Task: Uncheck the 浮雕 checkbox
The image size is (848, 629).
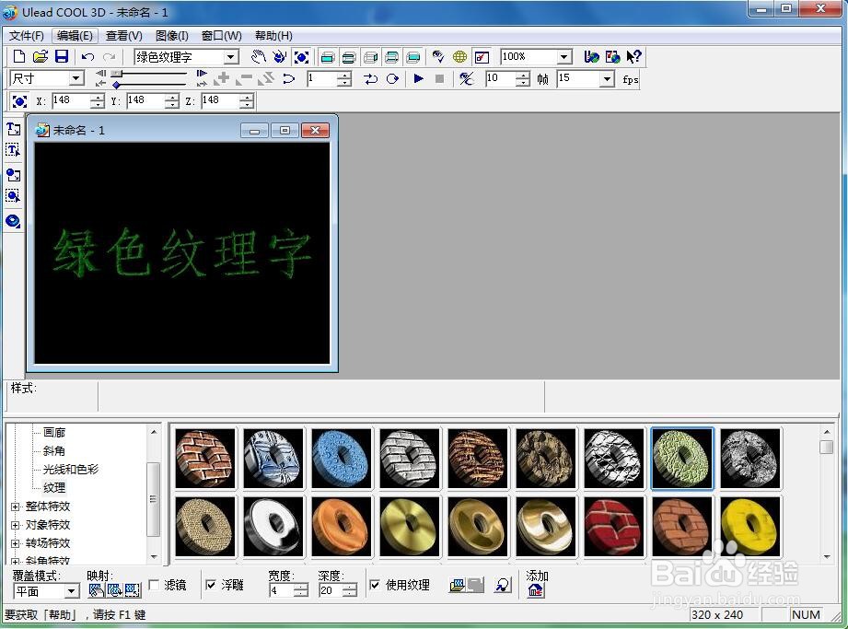Action: click(x=212, y=585)
